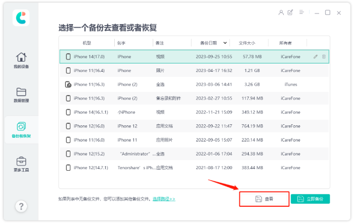
Task: Select the iPhone 14(17.0) backup row
Action: point(194,56)
